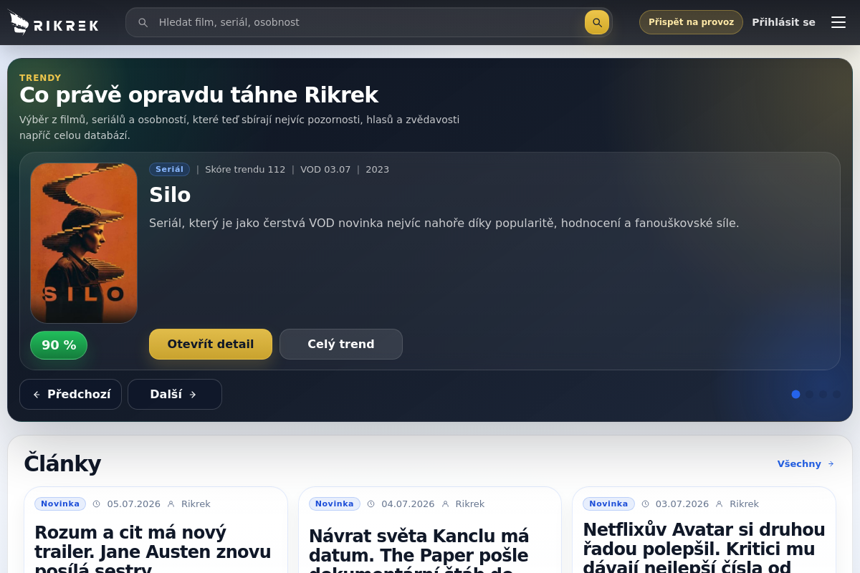Click the author icon in the 03.07.2026 article
The image size is (860, 573).
720,504
